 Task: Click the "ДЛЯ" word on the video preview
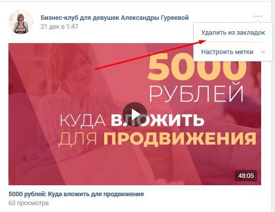coord(78,139)
